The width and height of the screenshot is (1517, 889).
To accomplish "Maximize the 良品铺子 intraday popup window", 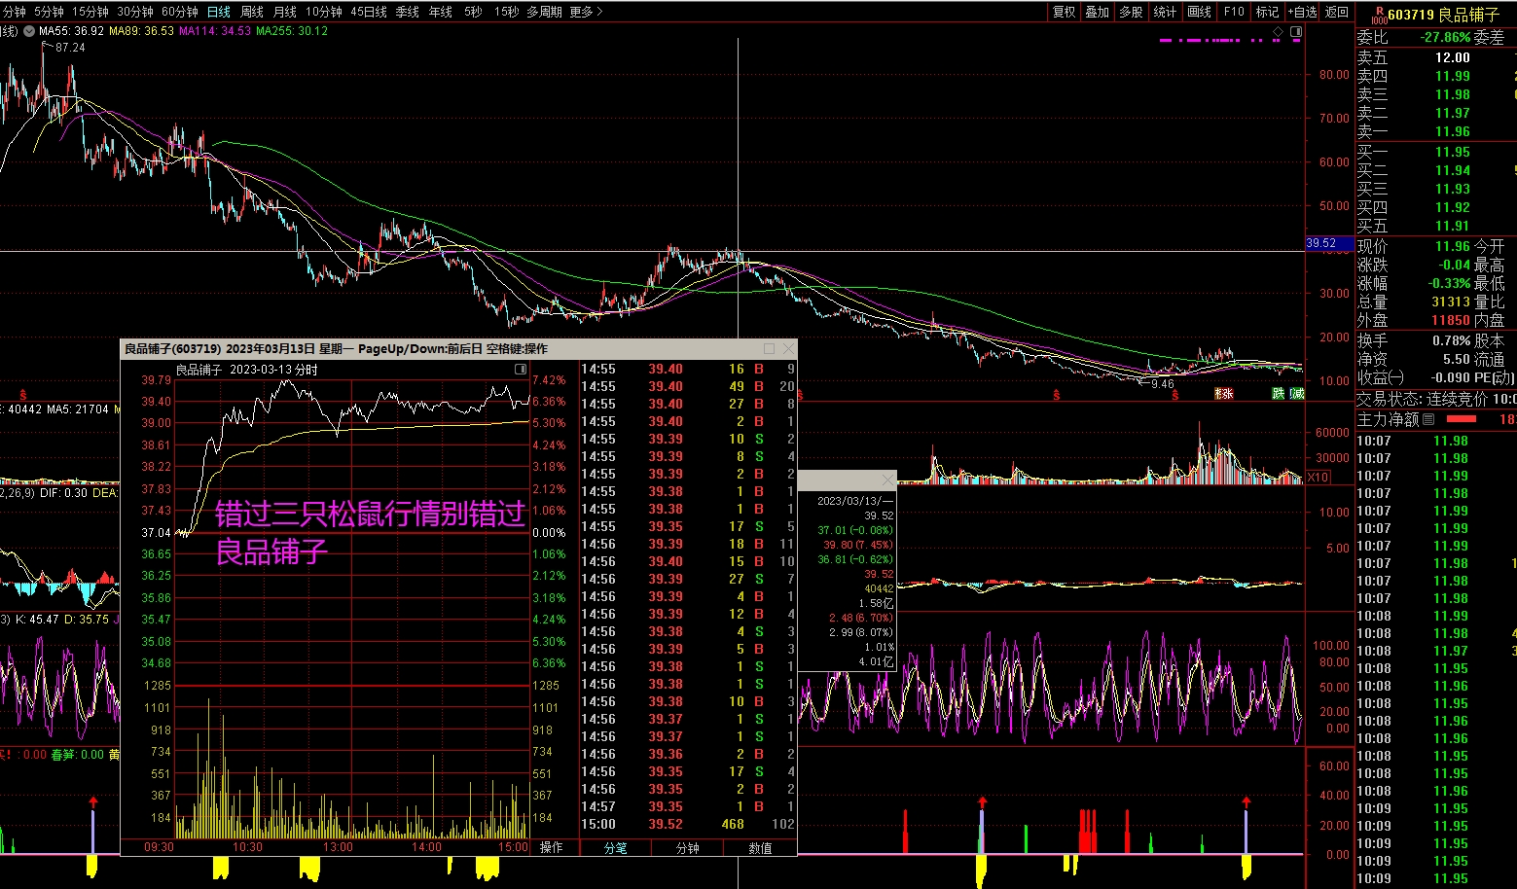I will (769, 348).
